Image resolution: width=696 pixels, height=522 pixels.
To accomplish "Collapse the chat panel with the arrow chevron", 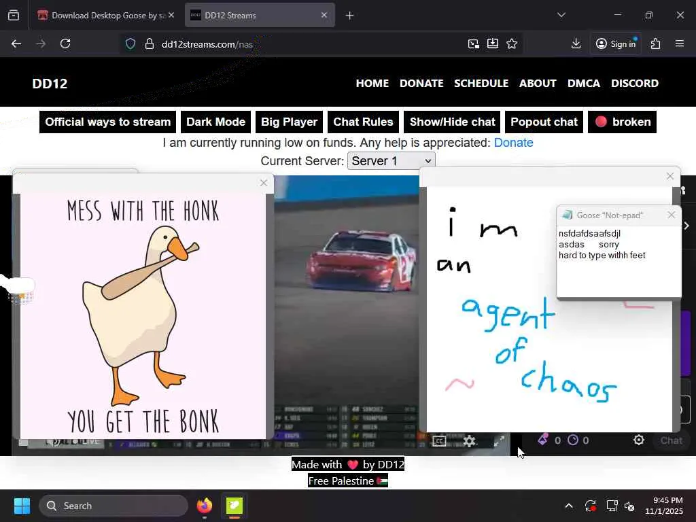I will tap(686, 226).
